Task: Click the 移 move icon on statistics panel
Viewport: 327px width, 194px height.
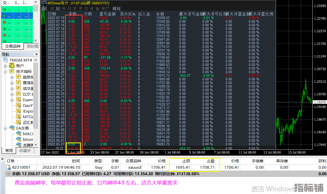Action: pos(44,8)
